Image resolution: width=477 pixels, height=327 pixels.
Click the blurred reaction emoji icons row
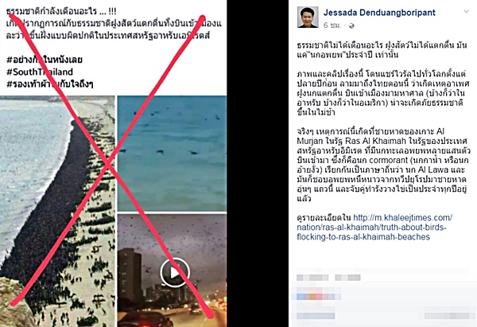click(x=318, y=297)
